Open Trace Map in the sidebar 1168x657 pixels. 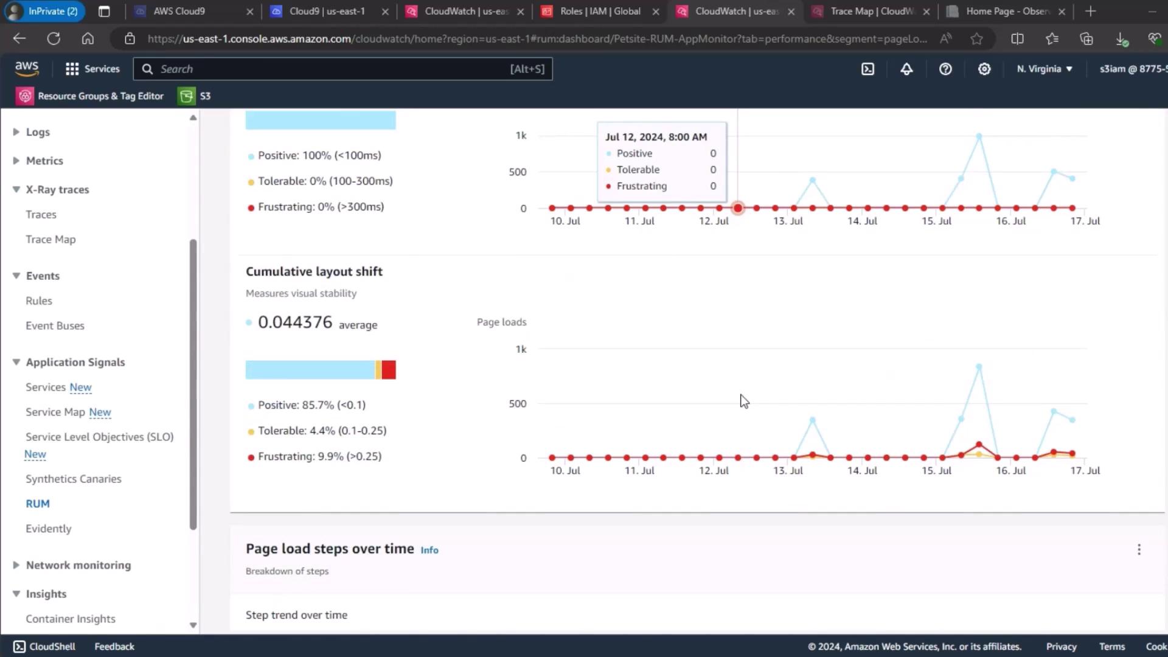pos(50,240)
